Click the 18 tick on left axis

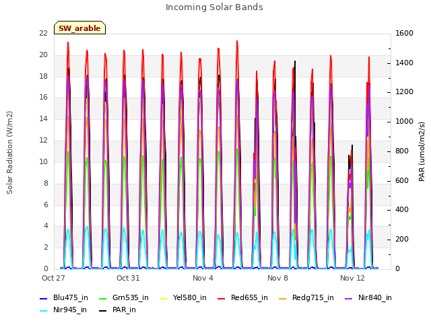[x=43, y=76]
